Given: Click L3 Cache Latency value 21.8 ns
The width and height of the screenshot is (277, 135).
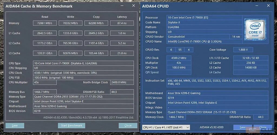Looking at the screenshot, I should (122, 53).
